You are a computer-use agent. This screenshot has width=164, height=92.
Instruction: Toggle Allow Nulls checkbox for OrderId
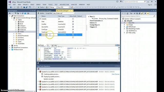pos(73,19)
